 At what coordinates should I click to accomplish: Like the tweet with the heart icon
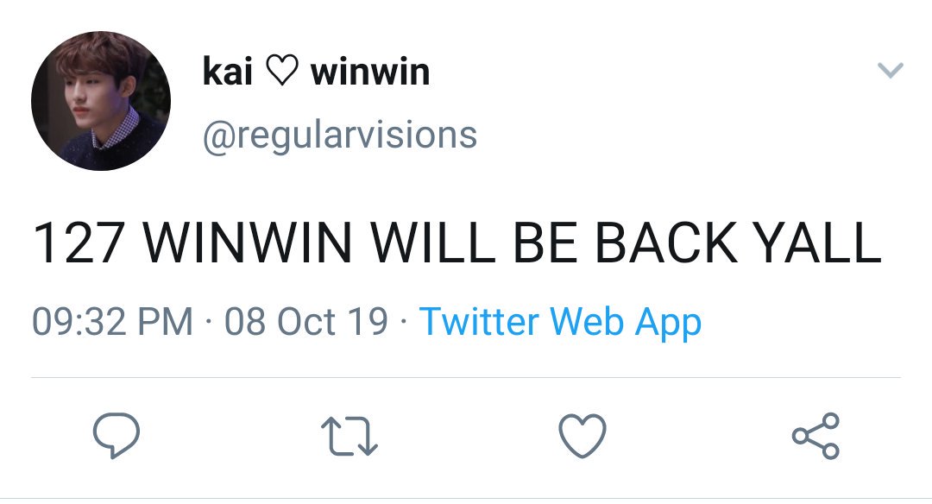[582, 436]
